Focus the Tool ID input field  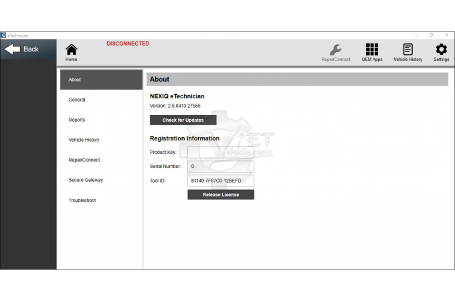221,181
